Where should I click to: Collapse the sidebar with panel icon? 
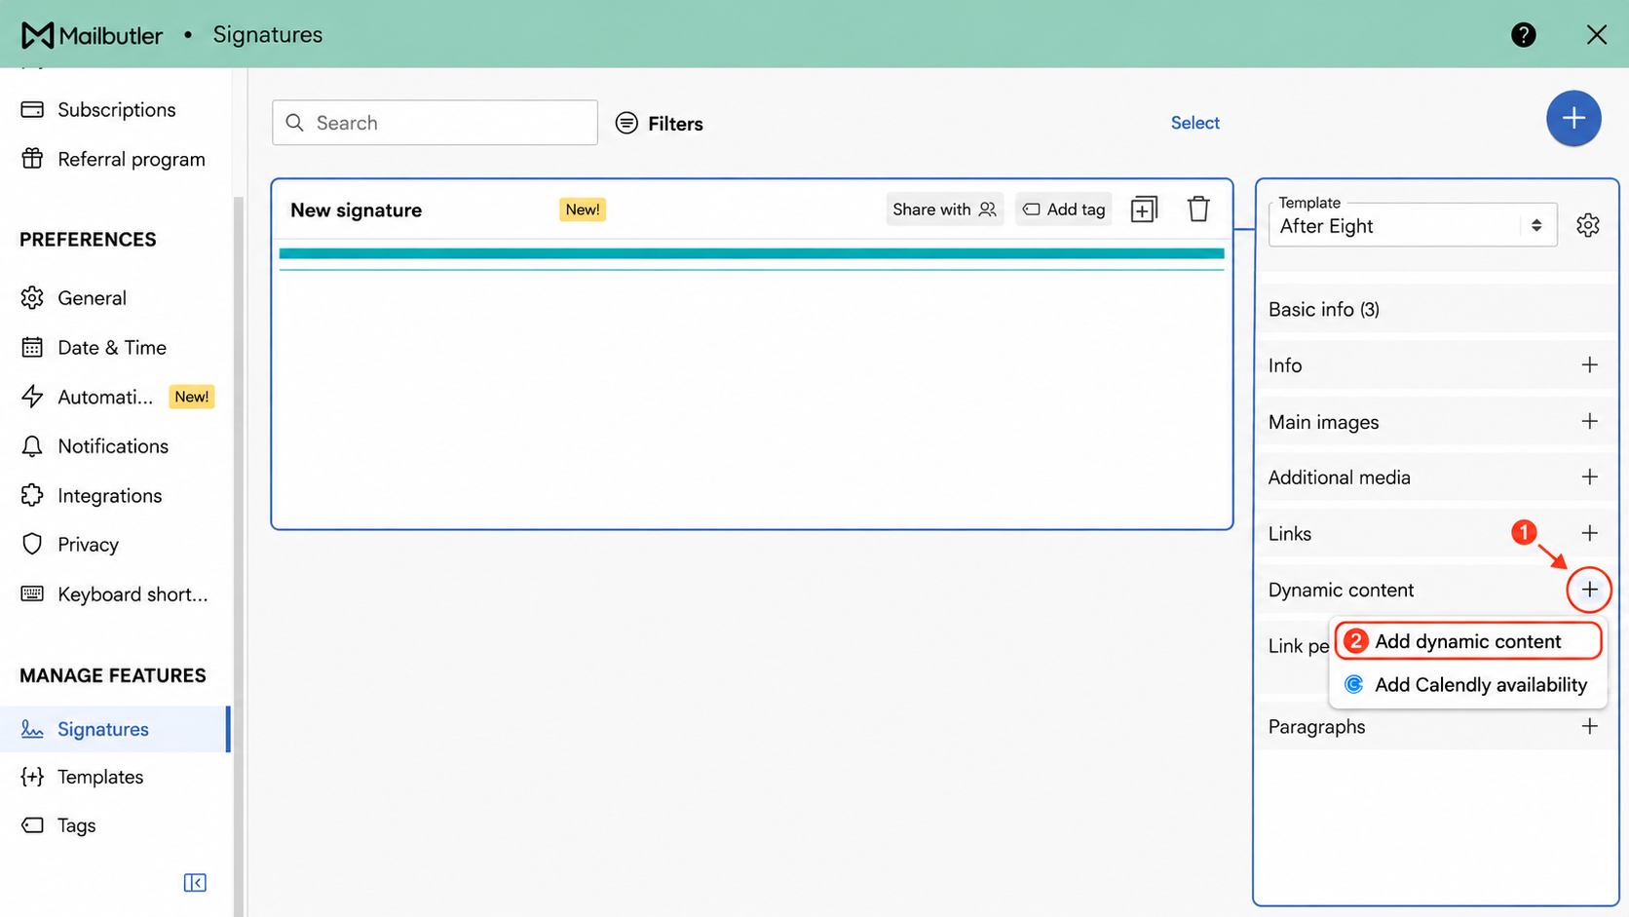tap(195, 883)
